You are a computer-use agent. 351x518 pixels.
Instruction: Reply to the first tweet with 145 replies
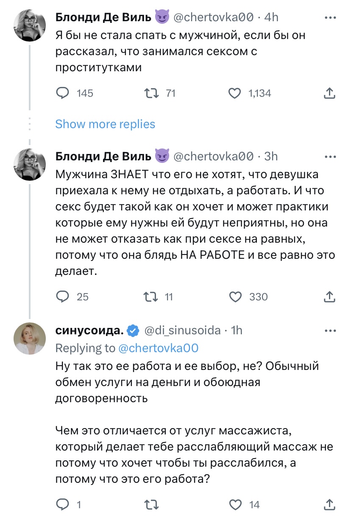[x=63, y=93]
